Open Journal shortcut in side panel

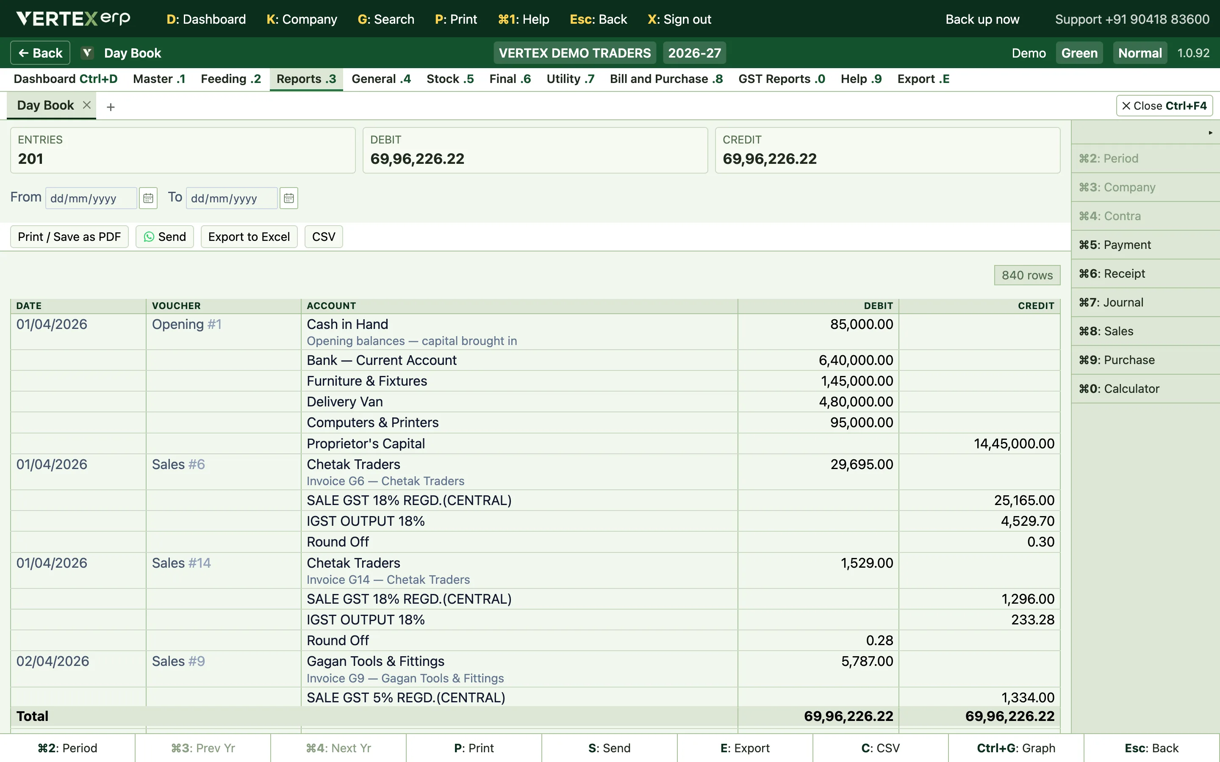coord(1145,302)
